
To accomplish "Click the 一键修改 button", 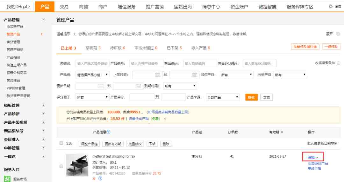I will tap(331, 47).
